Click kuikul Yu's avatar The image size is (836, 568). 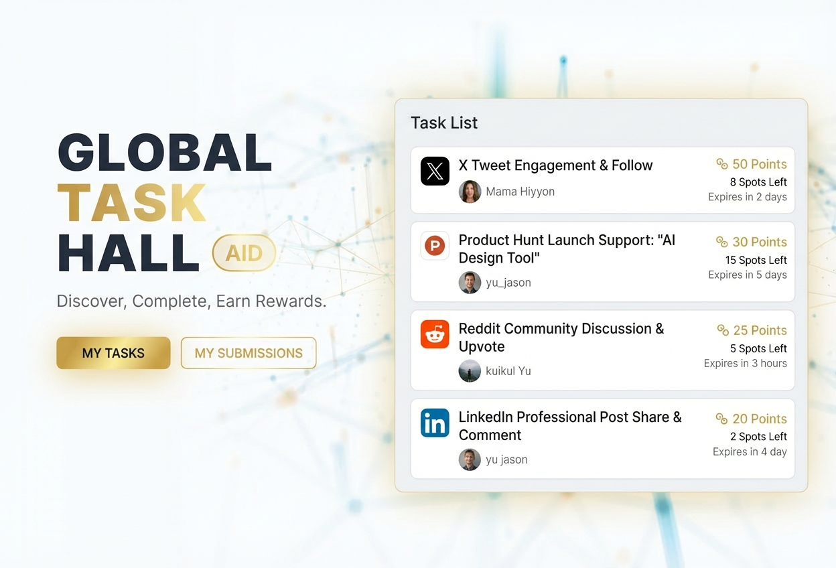coord(470,370)
